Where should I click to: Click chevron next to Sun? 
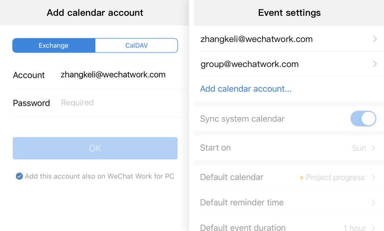(373, 148)
